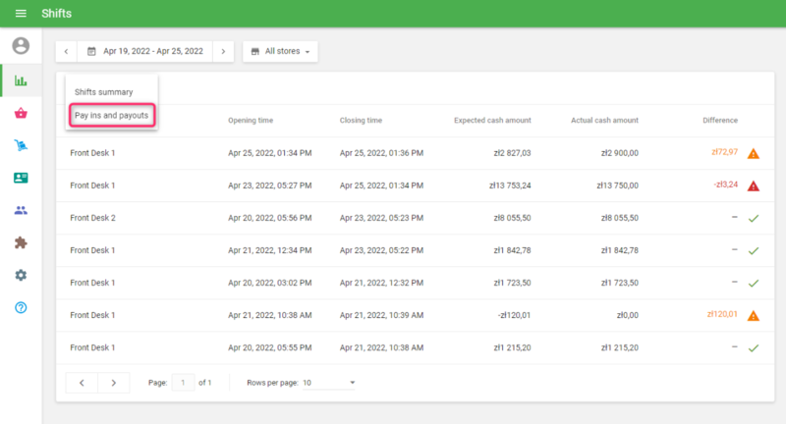Open the hamburger navigation menu
Screen dimensions: 786x424
pos(21,14)
